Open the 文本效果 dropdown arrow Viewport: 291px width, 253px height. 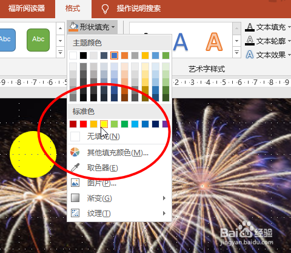pos(289,55)
